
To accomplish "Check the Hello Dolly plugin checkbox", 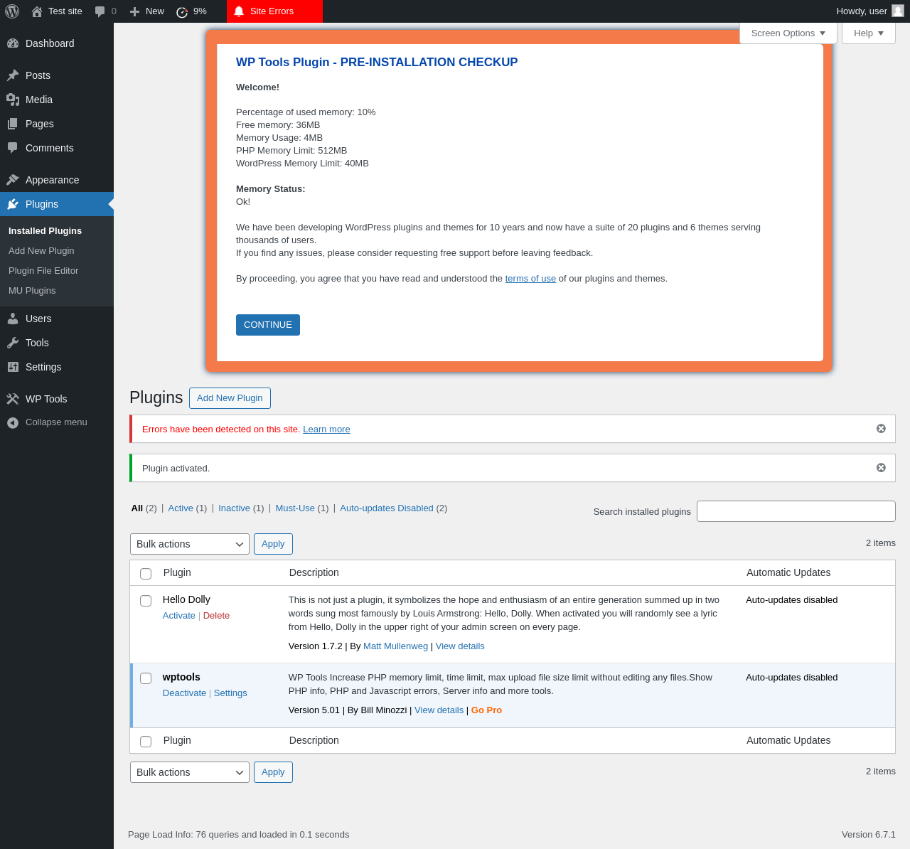I will click(x=146, y=601).
